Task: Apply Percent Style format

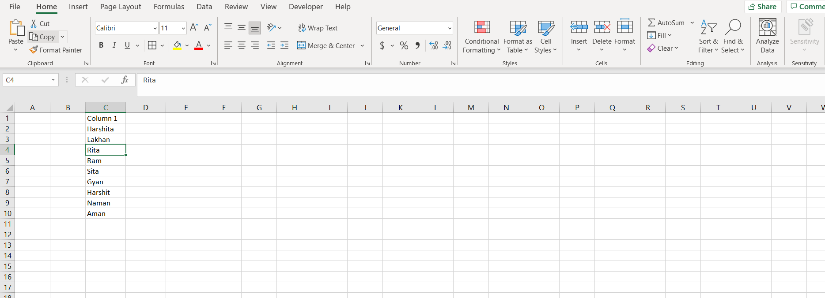Action: (x=404, y=45)
